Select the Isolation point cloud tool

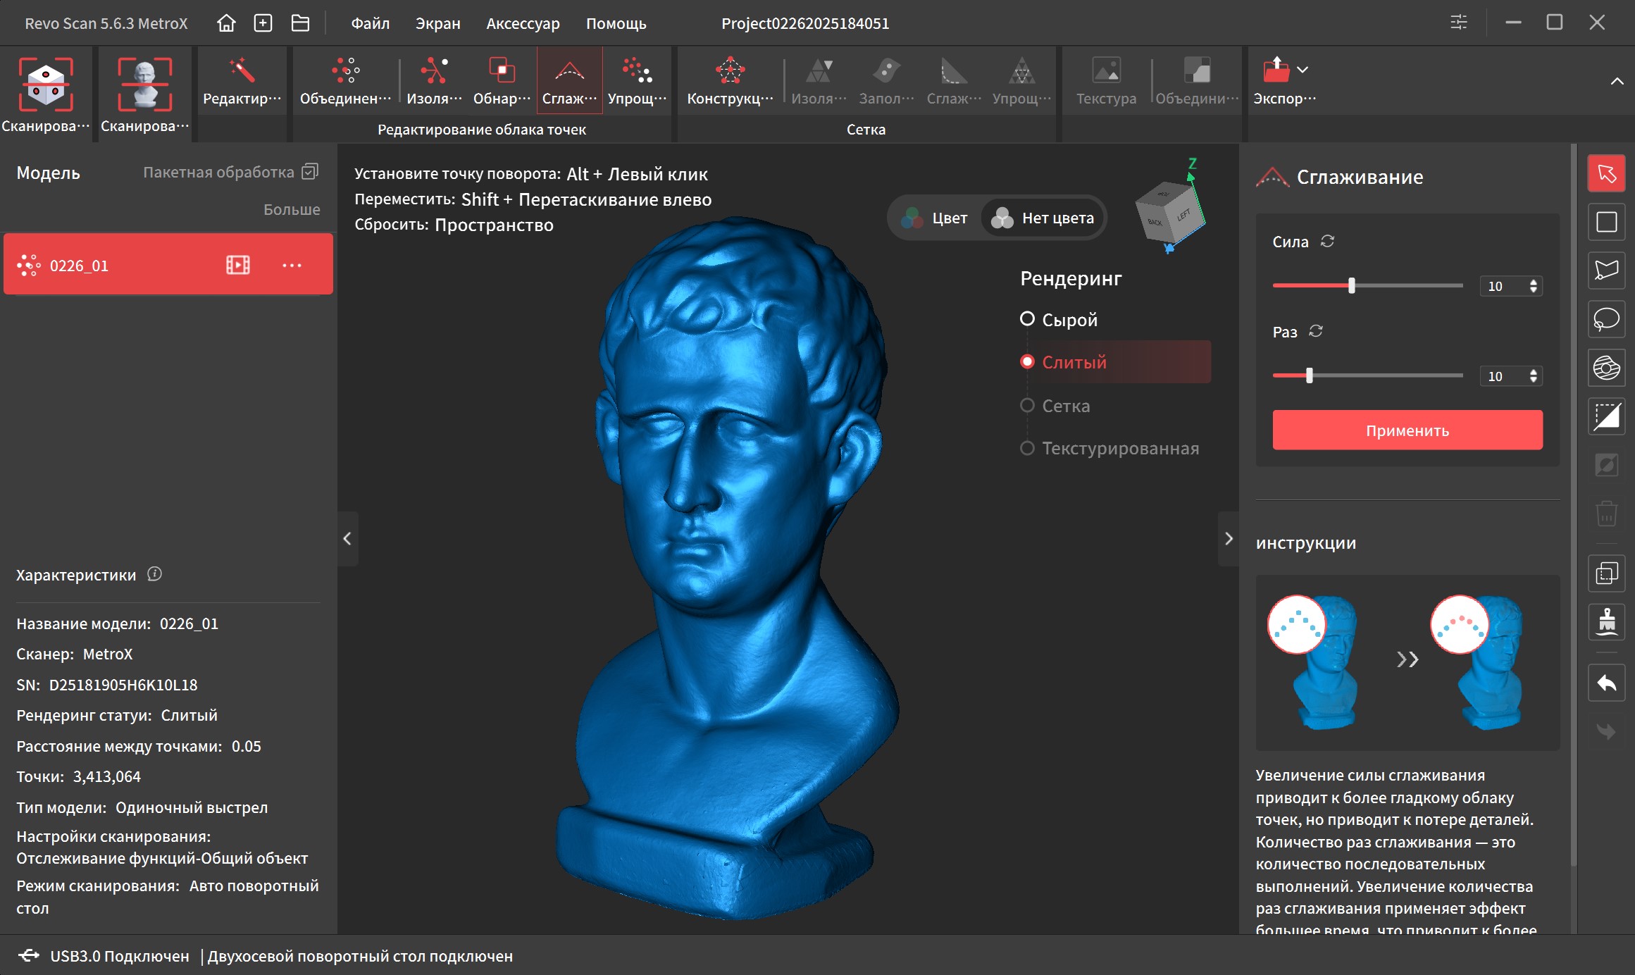(x=433, y=82)
